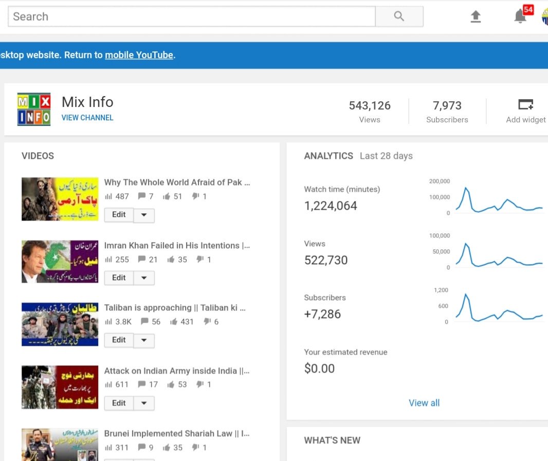This screenshot has width=548, height=461.
Task: Open thumbnail of Brunei Shariah Law video
Action: point(60,445)
